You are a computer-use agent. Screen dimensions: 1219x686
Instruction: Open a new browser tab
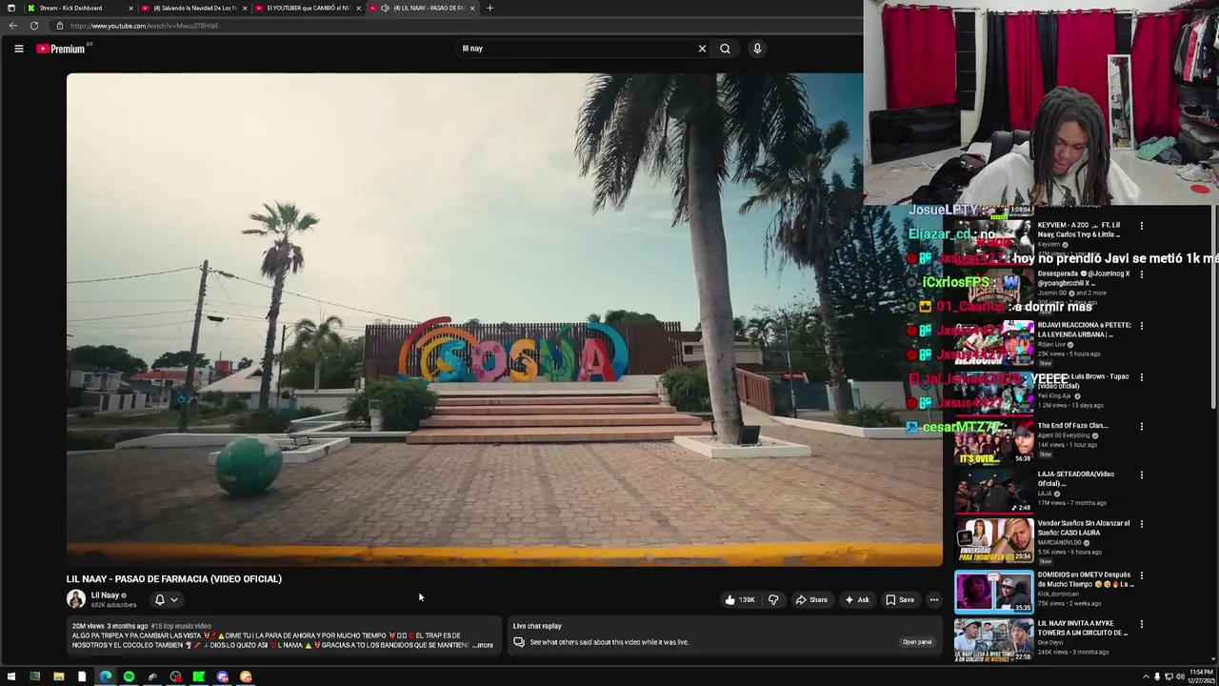(x=490, y=8)
